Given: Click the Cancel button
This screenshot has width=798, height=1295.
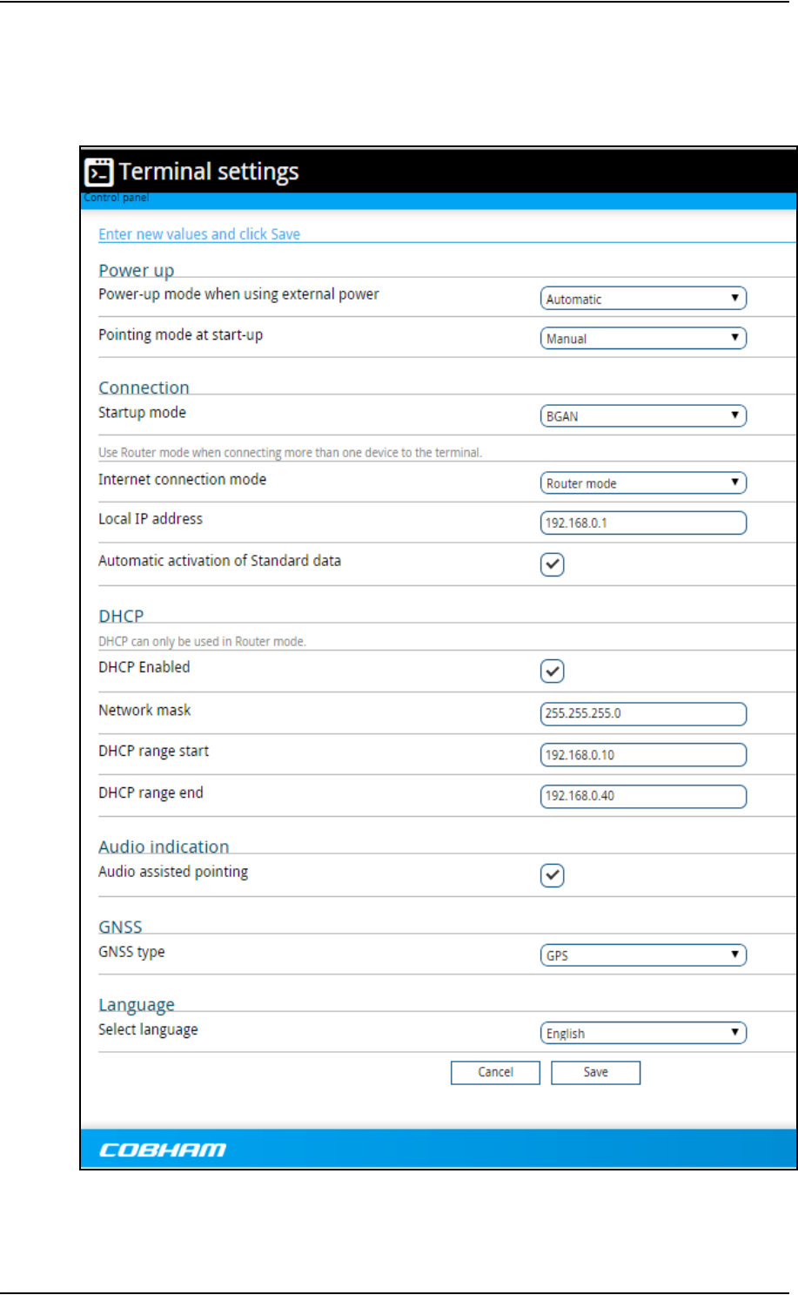Looking at the screenshot, I should (x=495, y=1072).
